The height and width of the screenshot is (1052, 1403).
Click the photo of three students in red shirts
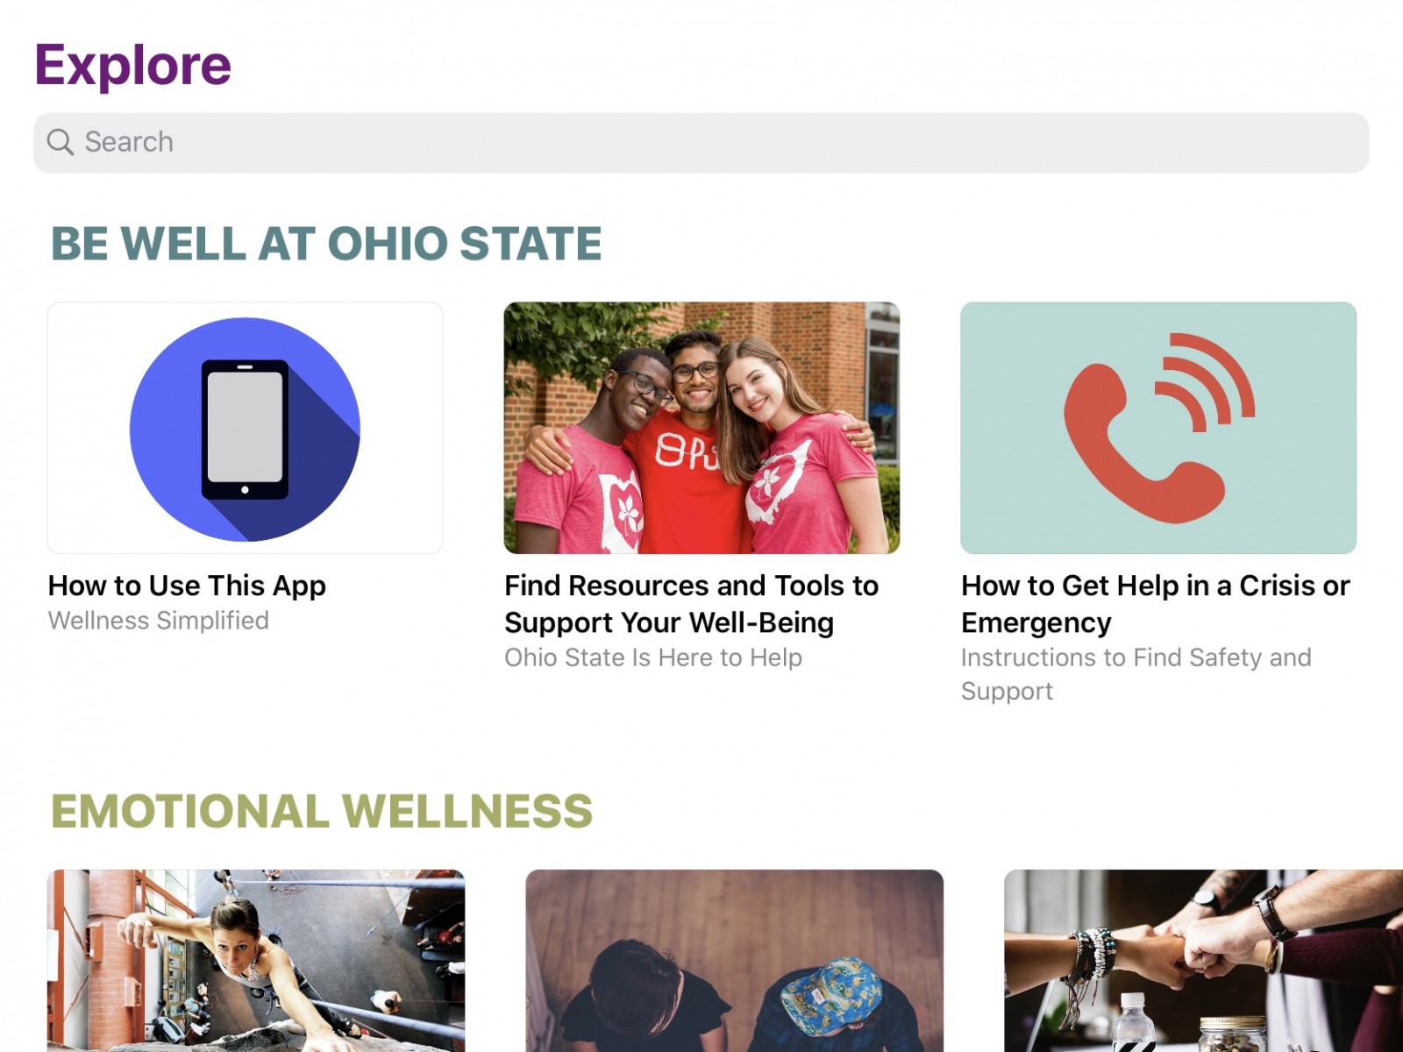click(x=701, y=429)
